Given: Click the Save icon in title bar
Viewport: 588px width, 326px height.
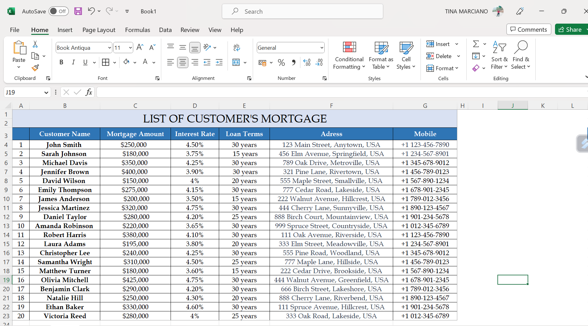Looking at the screenshot, I should pos(78,11).
